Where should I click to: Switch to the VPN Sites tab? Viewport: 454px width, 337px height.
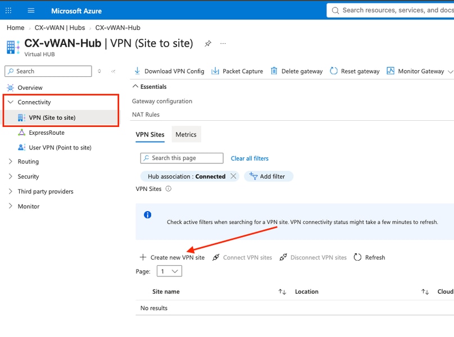(150, 135)
